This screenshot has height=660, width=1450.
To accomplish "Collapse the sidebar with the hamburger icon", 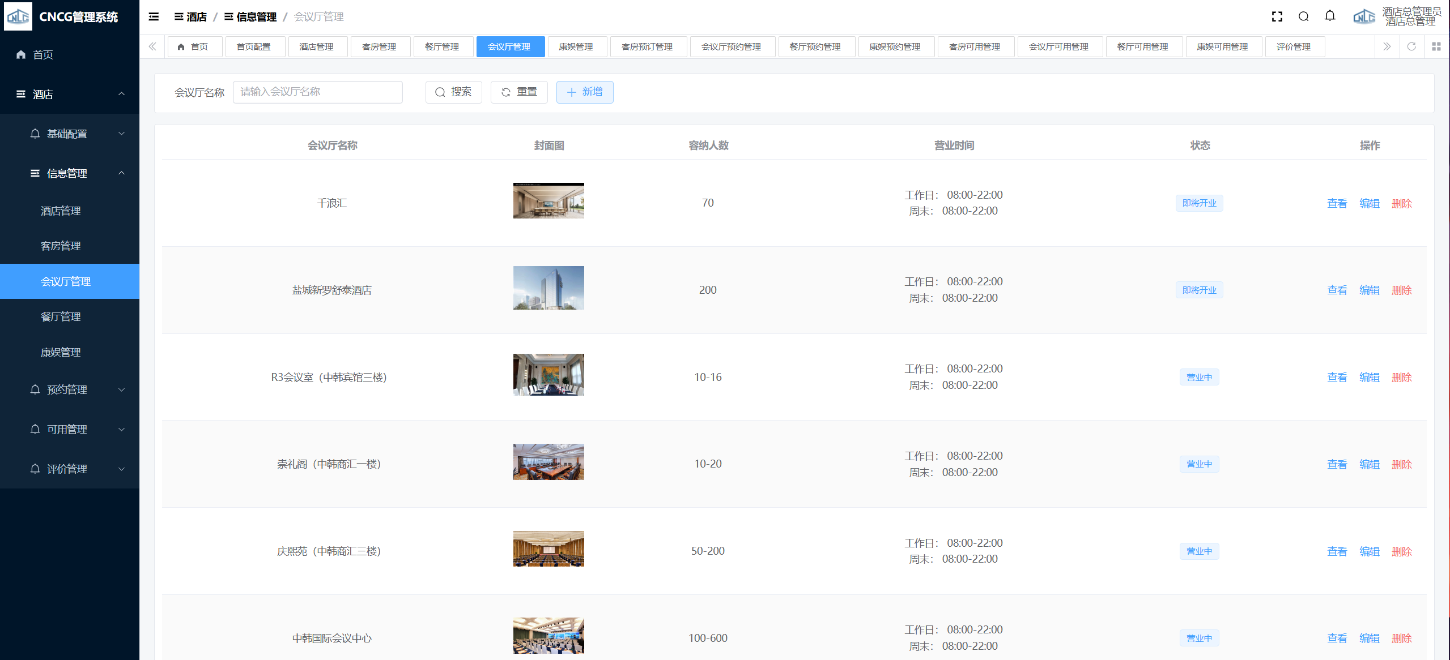I will click(154, 17).
